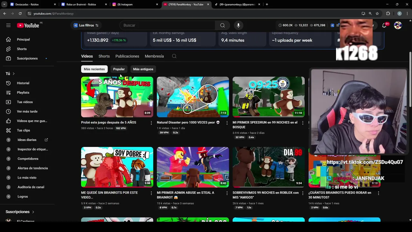Open Ideas diarias tool
Viewport: 412px width, 232px height.
[x=27, y=140]
